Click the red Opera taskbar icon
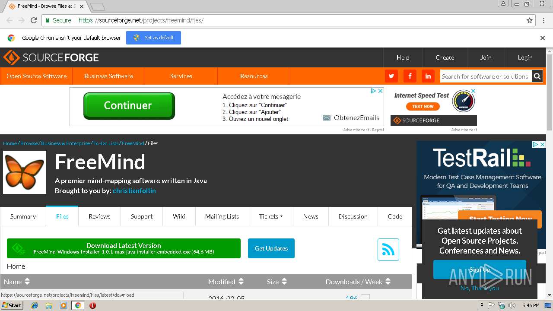 point(92,305)
